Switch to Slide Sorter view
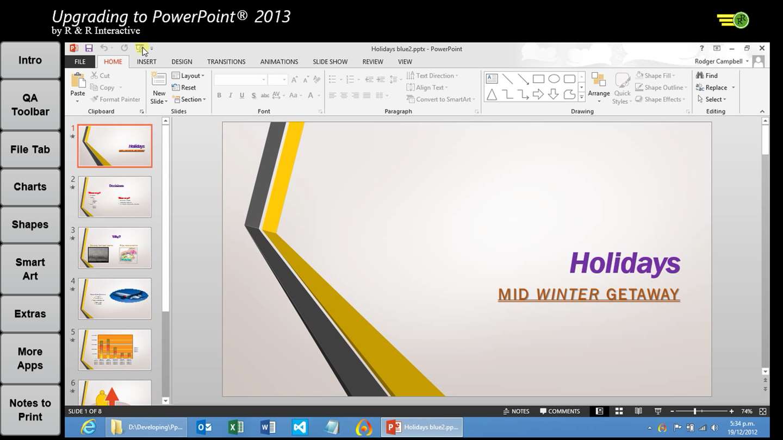Screen dimensions: 783x440 pos(619,411)
